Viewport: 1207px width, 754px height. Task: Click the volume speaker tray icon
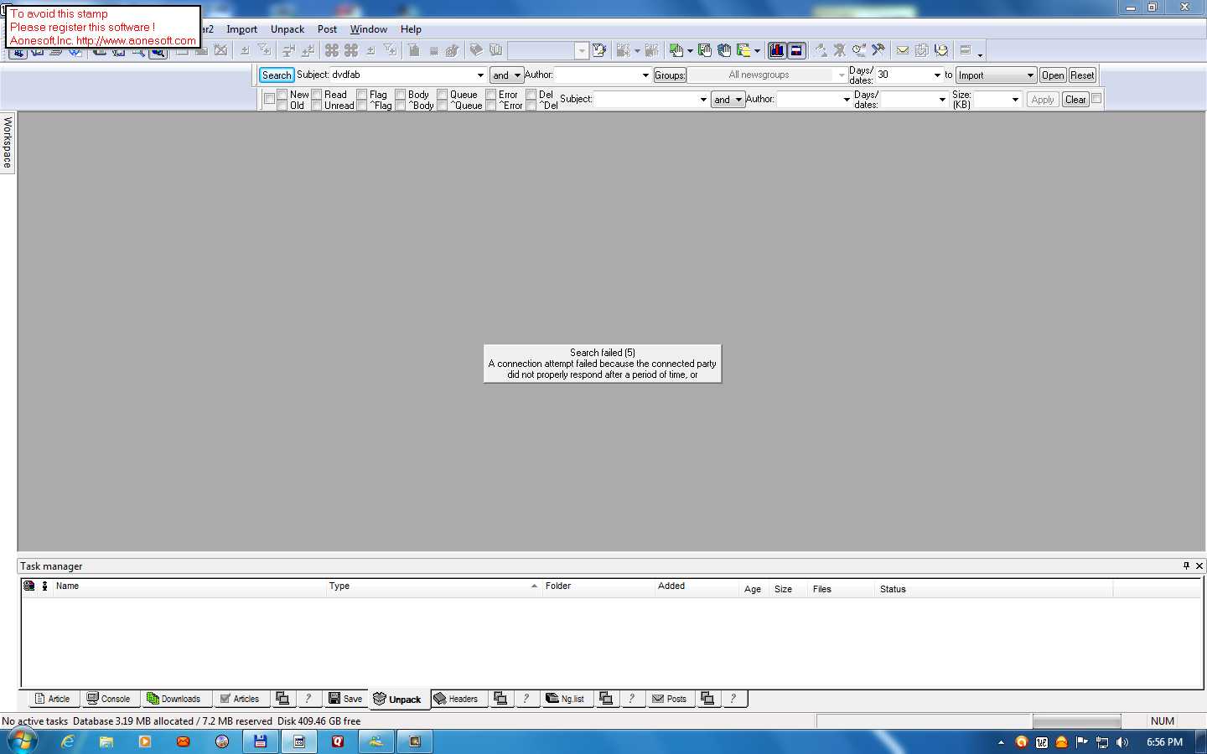coord(1122,742)
